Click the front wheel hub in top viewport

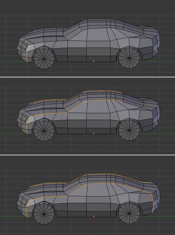pos(44,58)
